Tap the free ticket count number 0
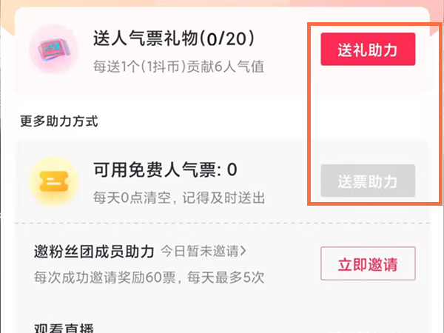Viewport: 444px width, 333px height. pos(232,169)
